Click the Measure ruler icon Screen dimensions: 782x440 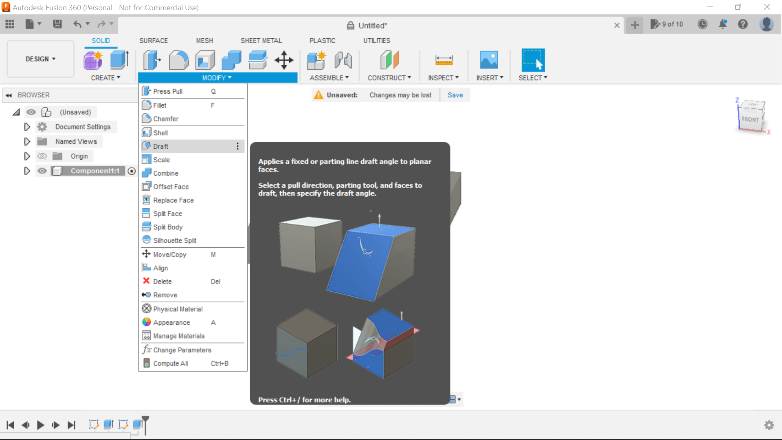point(444,60)
